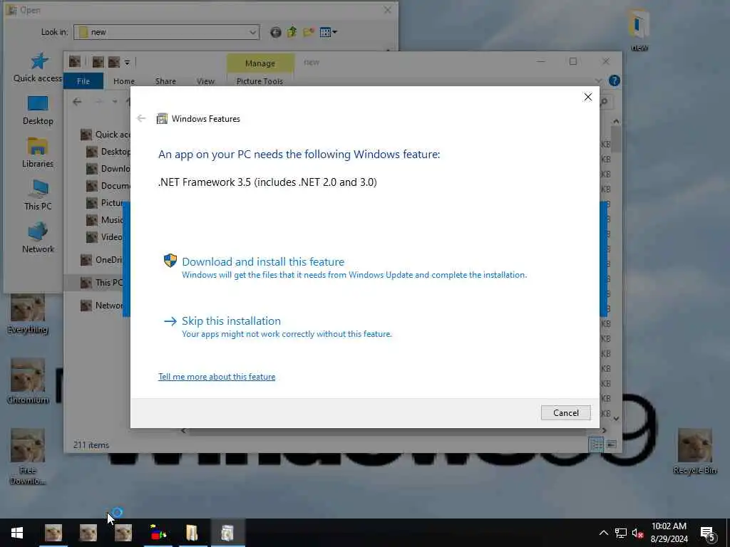Click the arrow icon beside Skip this installation

170,321
